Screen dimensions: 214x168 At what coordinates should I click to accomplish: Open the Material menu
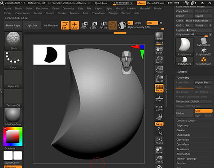click(x=145, y=9)
